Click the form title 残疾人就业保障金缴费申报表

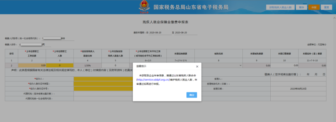pyautogui.click(x=166, y=22)
